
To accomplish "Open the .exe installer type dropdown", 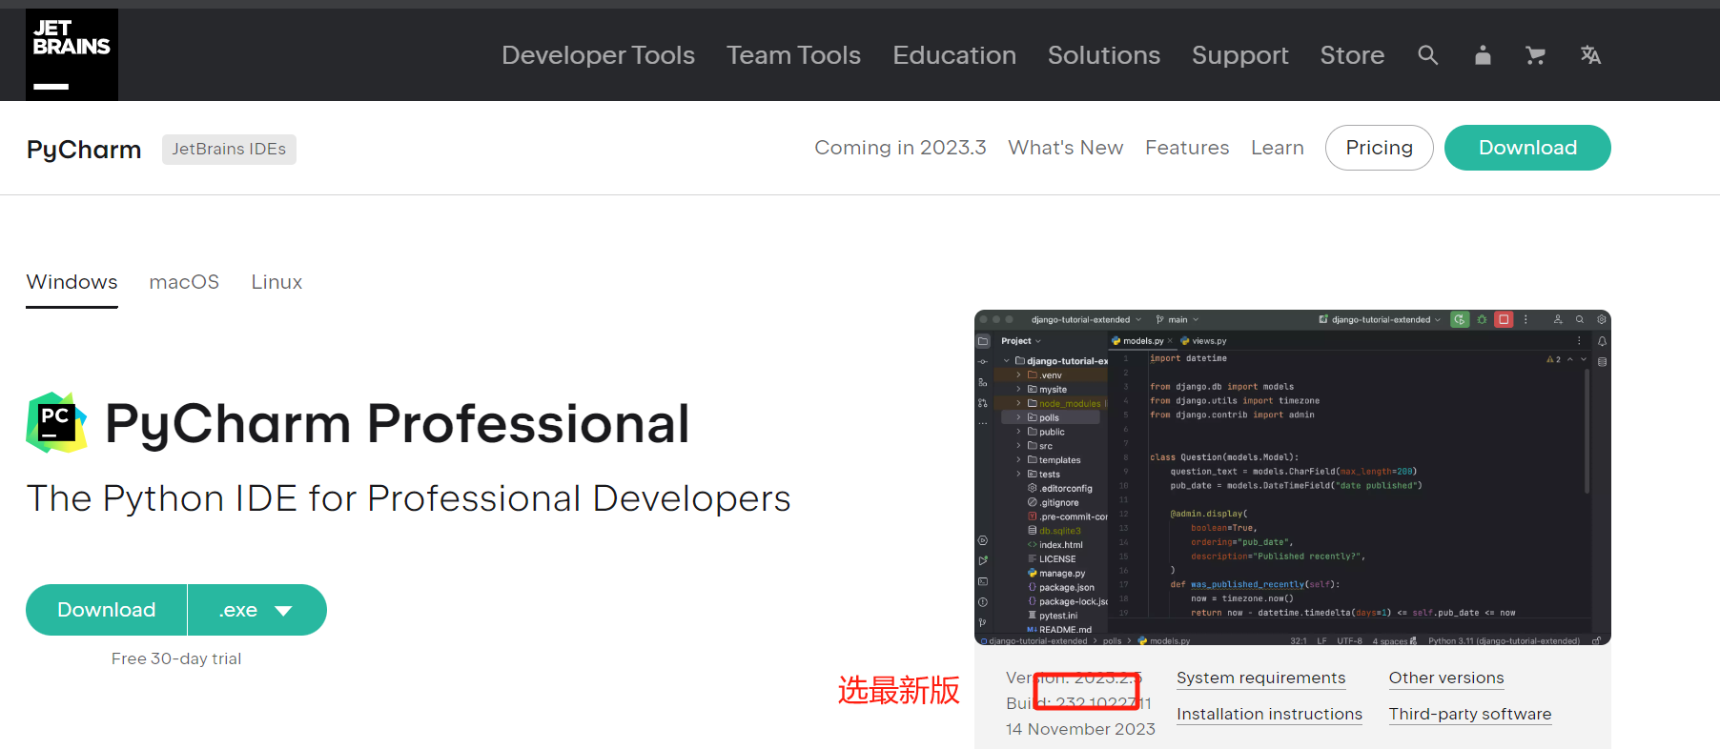I will tap(257, 610).
